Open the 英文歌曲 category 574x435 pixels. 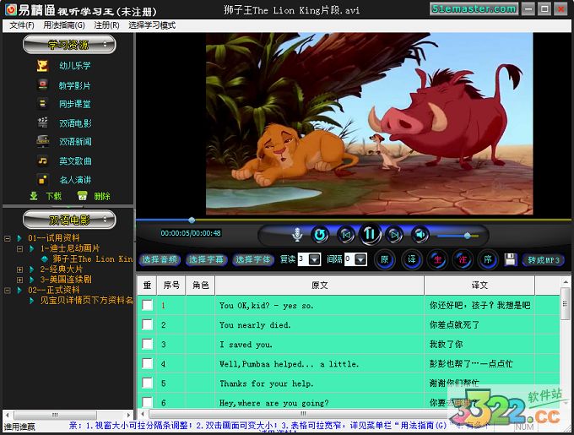pos(75,161)
